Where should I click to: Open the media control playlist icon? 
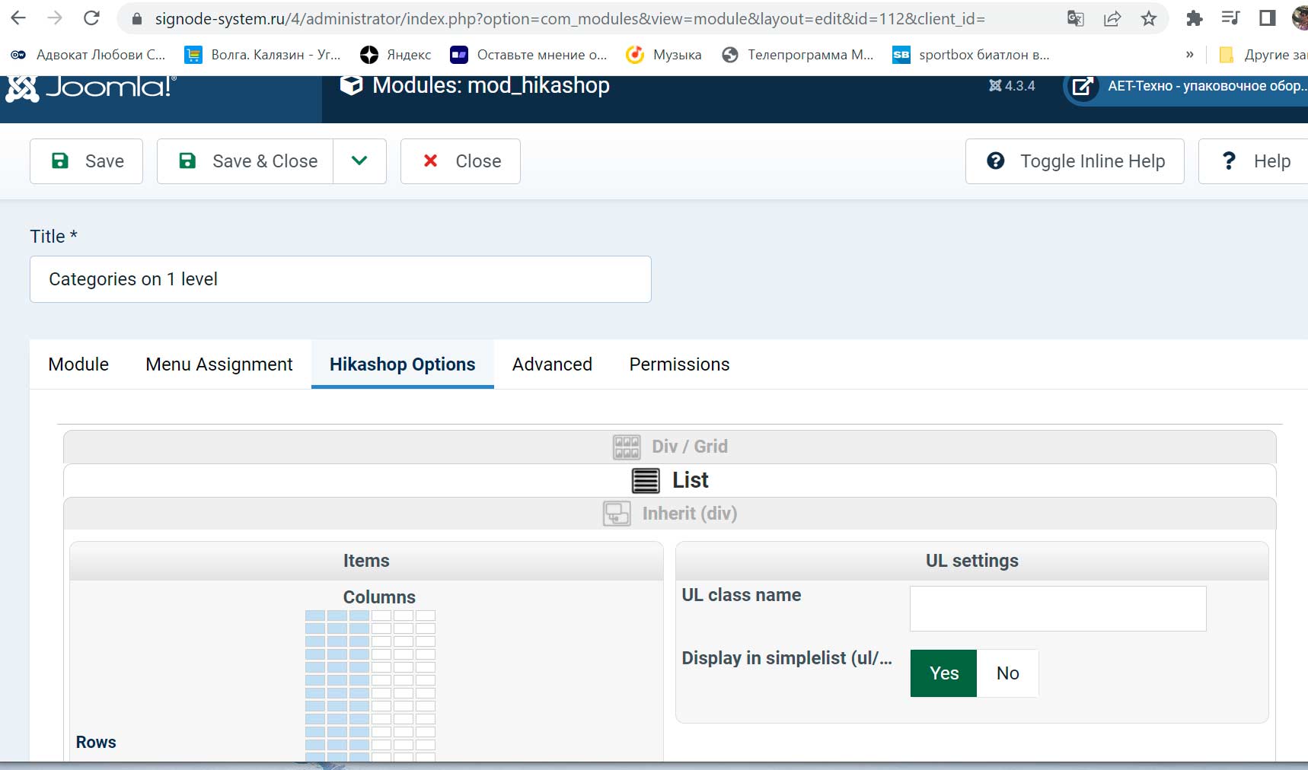click(x=1230, y=18)
